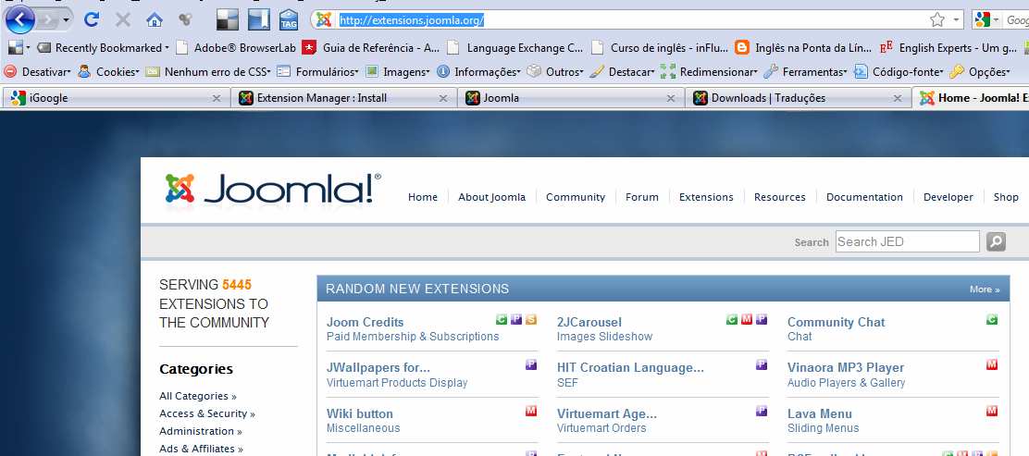Open the 2JCarousel extension link
The width and height of the screenshot is (1029, 456).
pyautogui.click(x=589, y=322)
